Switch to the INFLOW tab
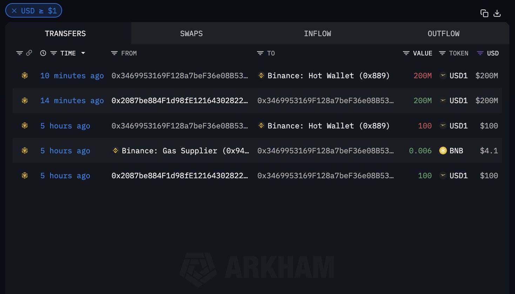Screen dimensions: 515x294 317,33
